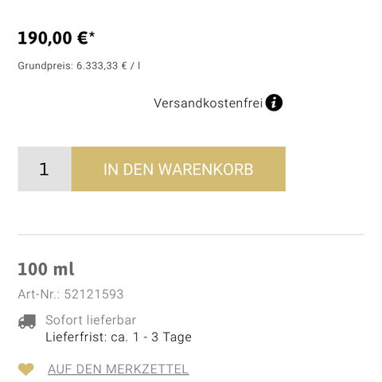Select the Versandkostenfrei shipping label

point(209,103)
